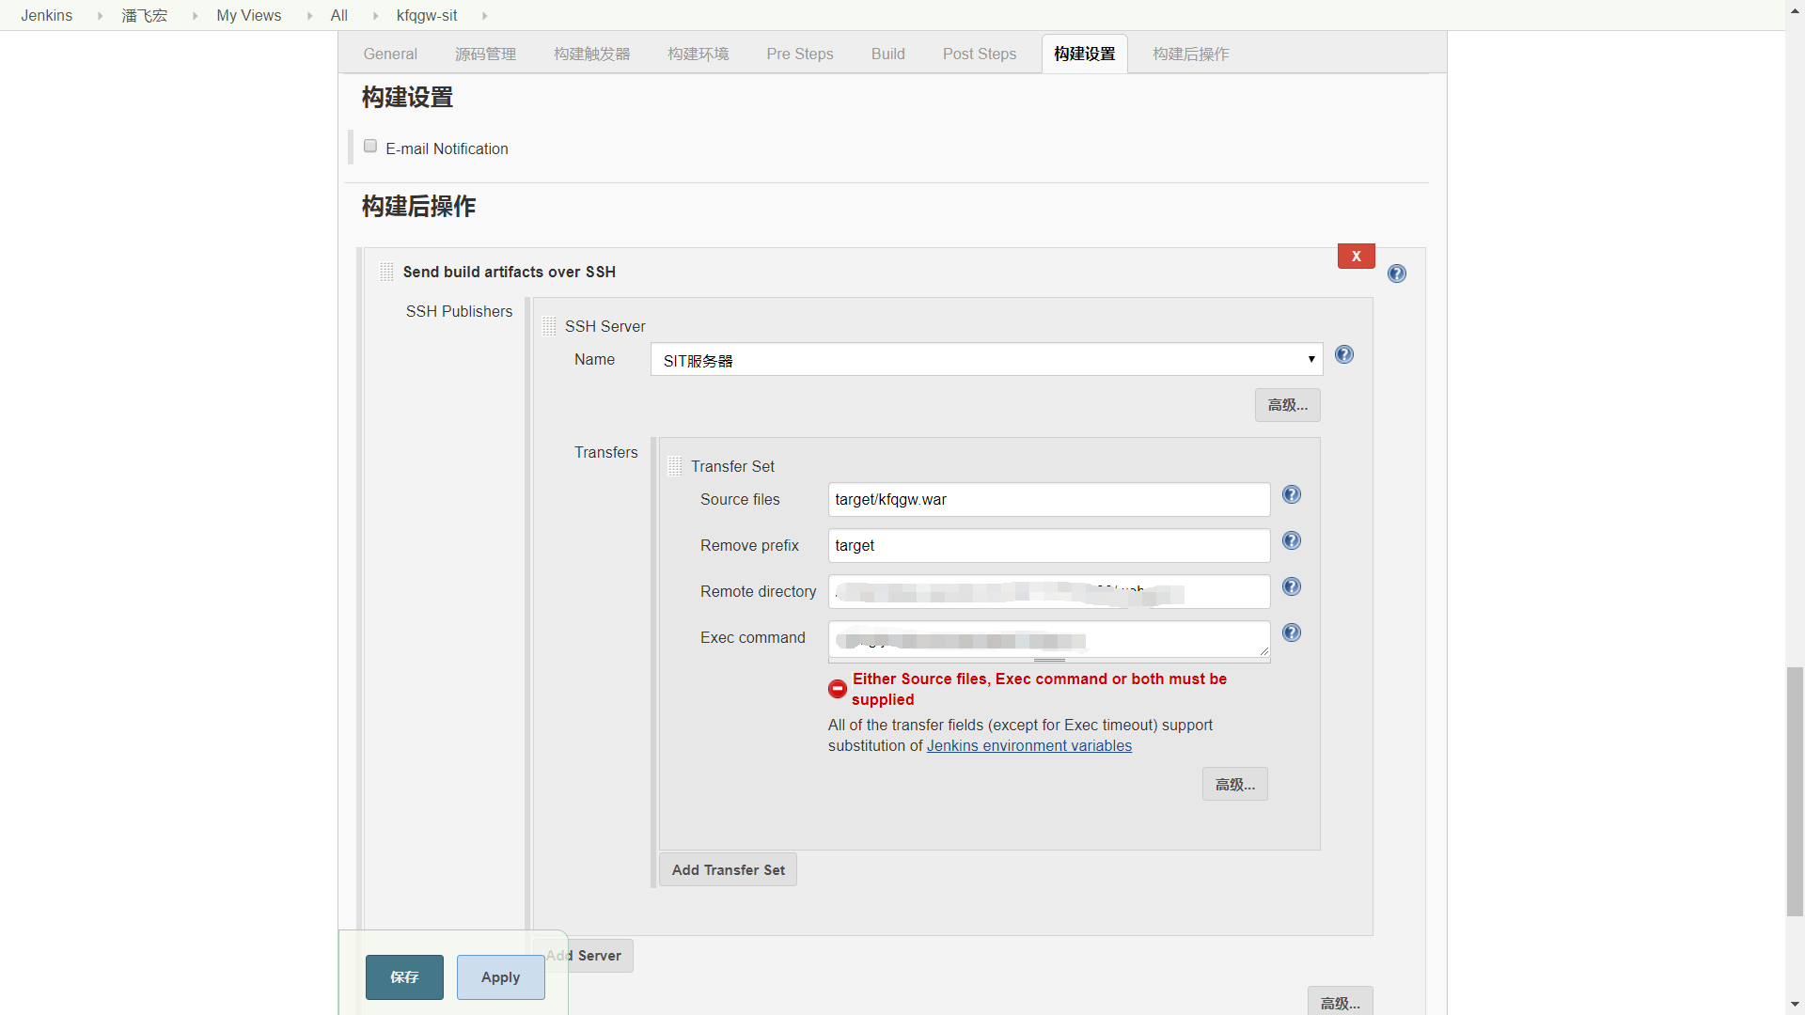Viewport: 1805px width, 1015px height.
Task: Expand advanced options in Transfer Set
Action: pos(1234,784)
